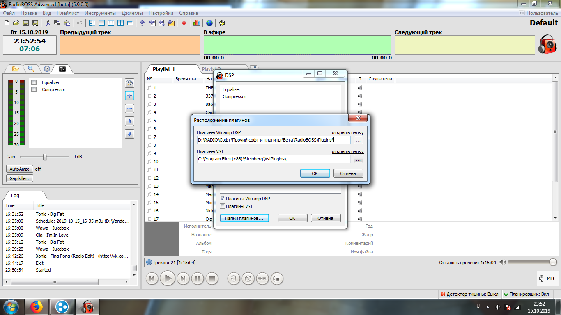This screenshot has width=561, height=315.
Task: Click the Gain slider handle
Action: (x=45, y=157)
